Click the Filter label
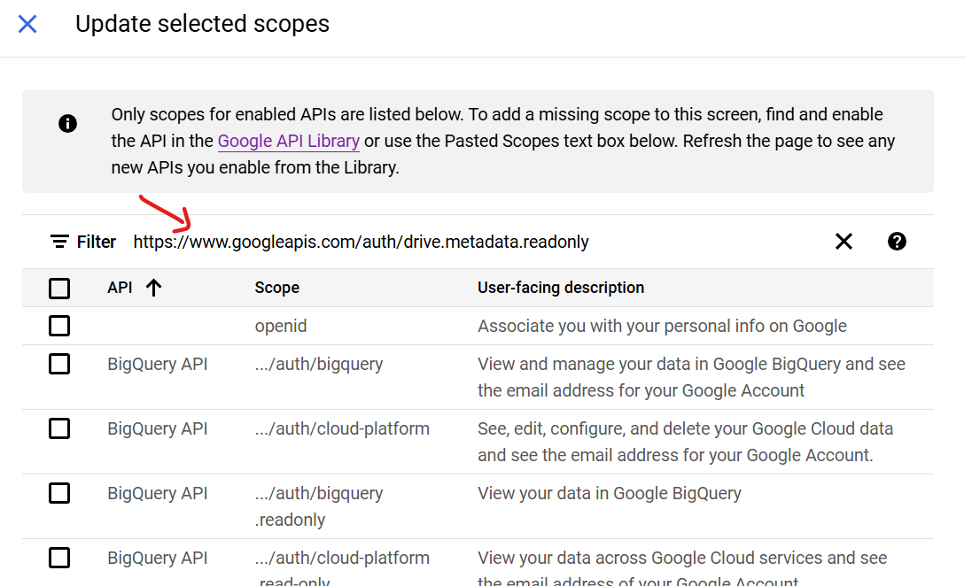The image size is (972, 586). 97,242
